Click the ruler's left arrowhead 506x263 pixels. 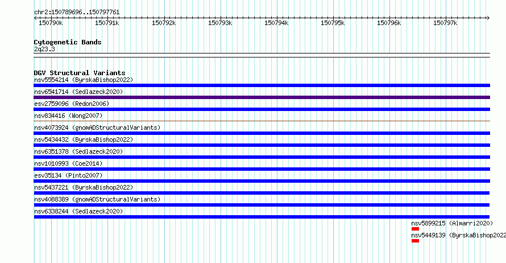[x=35, y=18]
